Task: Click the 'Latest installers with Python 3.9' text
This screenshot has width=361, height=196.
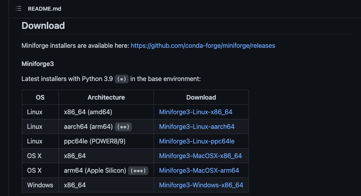Action: (67, 79)
